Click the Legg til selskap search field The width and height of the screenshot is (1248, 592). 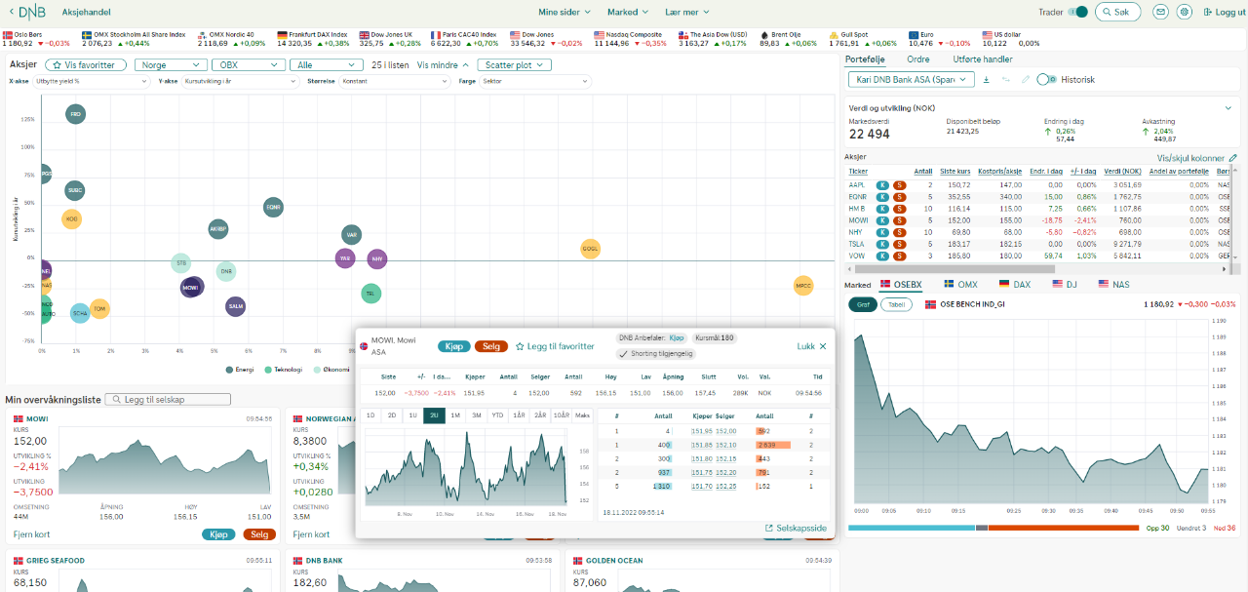(x=167, y=400)
